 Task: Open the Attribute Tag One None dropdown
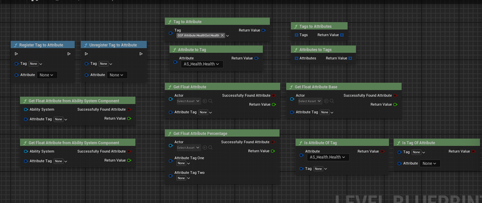pyautogui.click(x=183, y=163)
